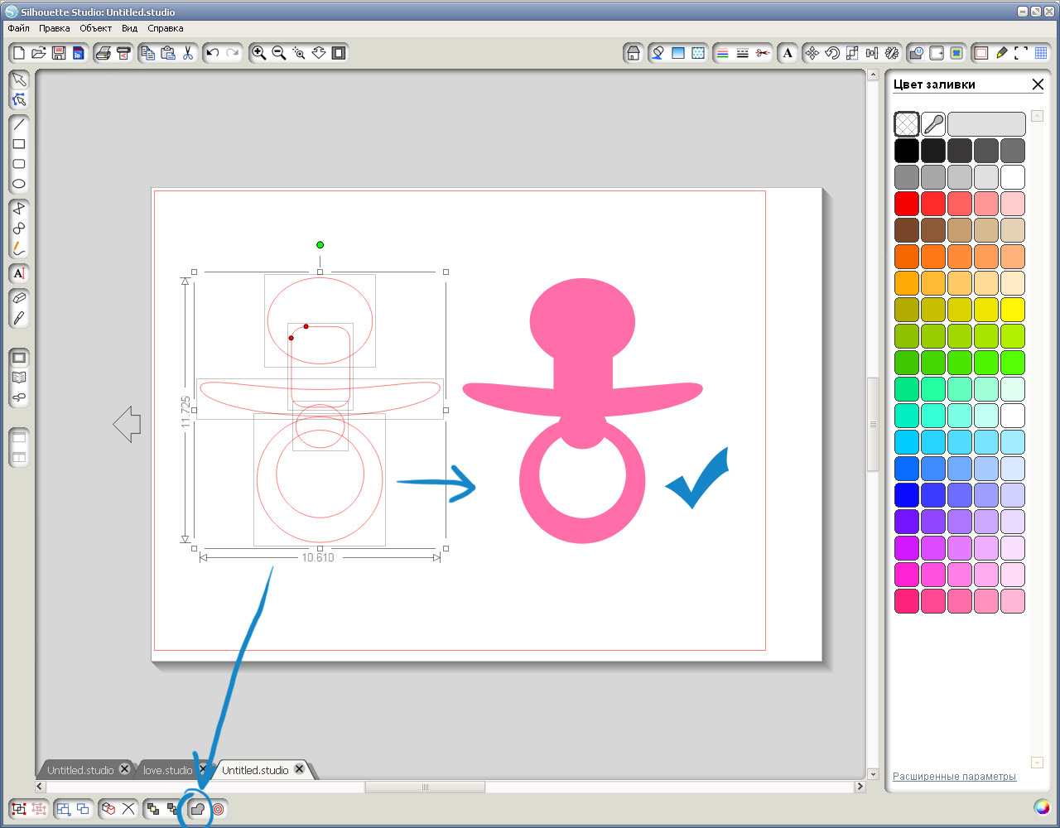Zoom in with the magnifier plus icon
Image resolution: width=1060 pixels, height=828 pixels.
tap(259, 53)
